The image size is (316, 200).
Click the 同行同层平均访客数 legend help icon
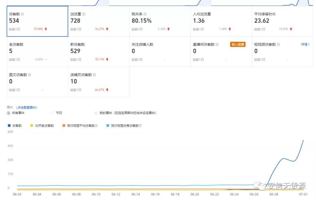[x=97, y=125]
